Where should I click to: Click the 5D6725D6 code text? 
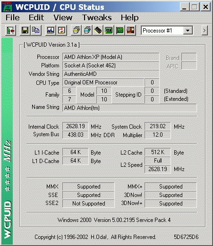click(186, 237)
